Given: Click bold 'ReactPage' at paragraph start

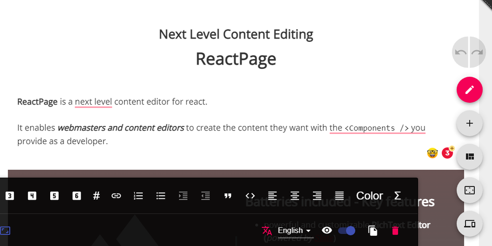Looking at the screenshot, I should tap(37, 102).
